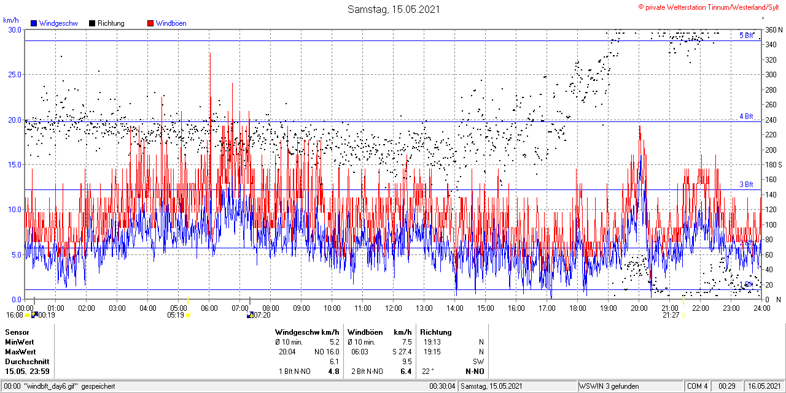Click the km/h axis unit label

pos(12,20)
